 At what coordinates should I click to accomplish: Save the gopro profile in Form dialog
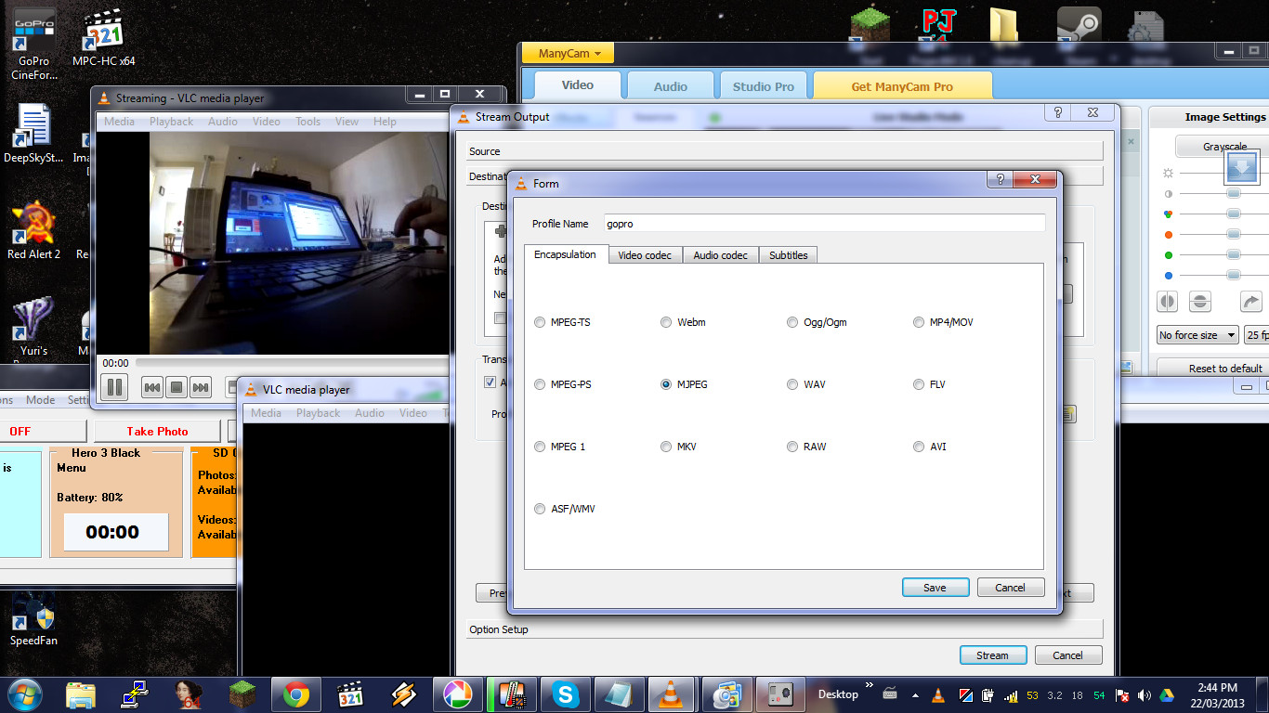(935, 588)
